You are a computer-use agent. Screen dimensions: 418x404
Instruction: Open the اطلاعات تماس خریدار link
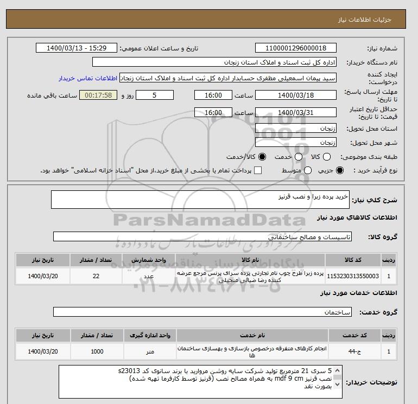[x=88, y=78]
